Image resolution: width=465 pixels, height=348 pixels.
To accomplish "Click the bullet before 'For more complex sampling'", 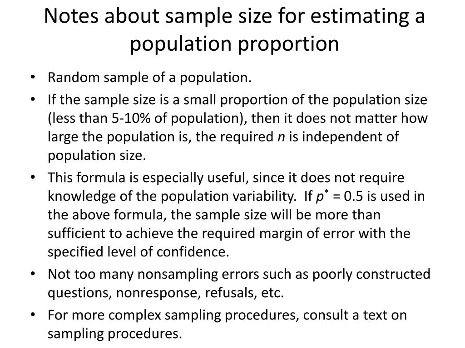I will coord(33,314).
